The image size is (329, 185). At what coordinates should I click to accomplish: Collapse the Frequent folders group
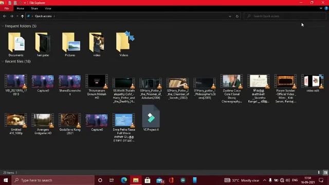3,26
